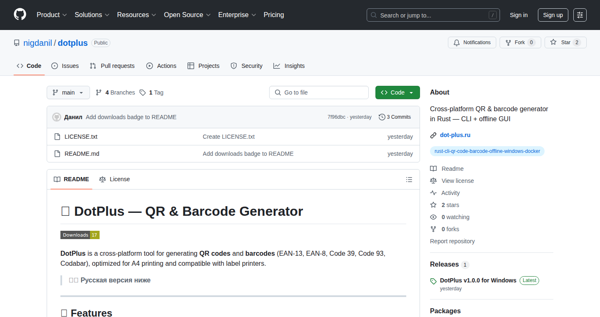Open the Packages heading link
This screenshot has height=317, width=600.
click(445, 311)
